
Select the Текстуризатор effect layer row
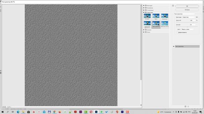[x=187, y=47]
